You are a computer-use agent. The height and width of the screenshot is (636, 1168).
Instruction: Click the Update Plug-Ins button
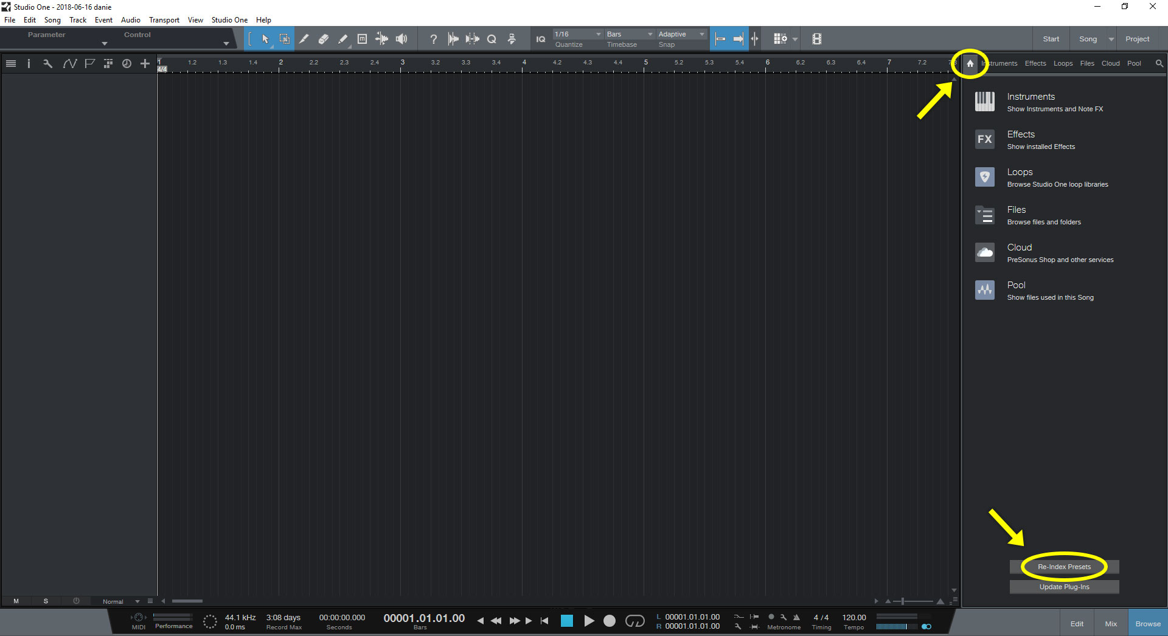click(1064, 587)
